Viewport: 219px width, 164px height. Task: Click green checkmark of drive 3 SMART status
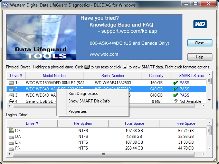coord(175,95)
